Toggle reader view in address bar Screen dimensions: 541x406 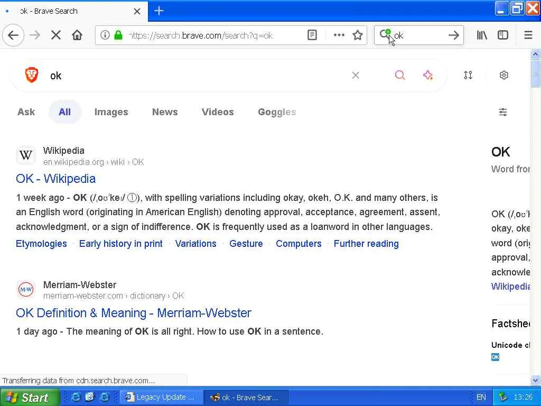(x=312, y=35)
